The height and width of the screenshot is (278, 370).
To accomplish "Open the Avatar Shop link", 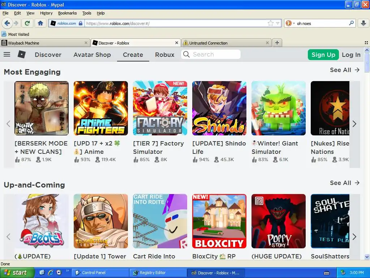I will coord(92,55).
